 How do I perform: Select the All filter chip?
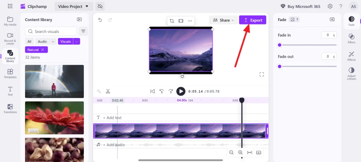pos(29,42)
